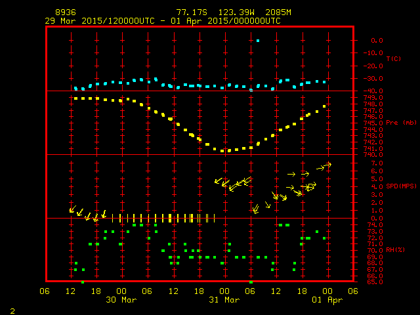Click the Pre (mb) pressure axis label
Screen dimensions: 420x315
401,123
